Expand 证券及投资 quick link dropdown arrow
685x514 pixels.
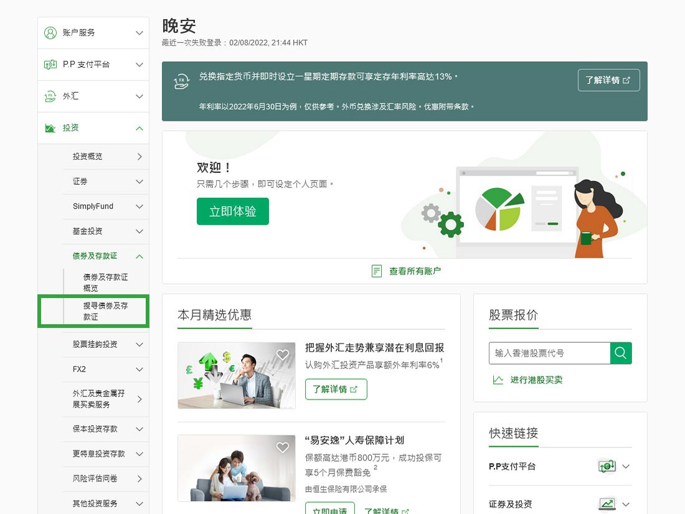pyautogui.click(x=626, y=504)
